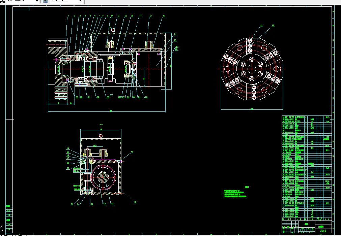
Task: Select part balloon number 42
Action: coord(92,204)
